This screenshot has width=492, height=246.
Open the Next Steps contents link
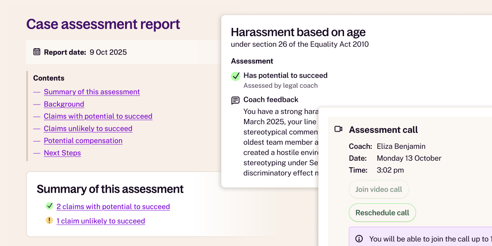62,153
